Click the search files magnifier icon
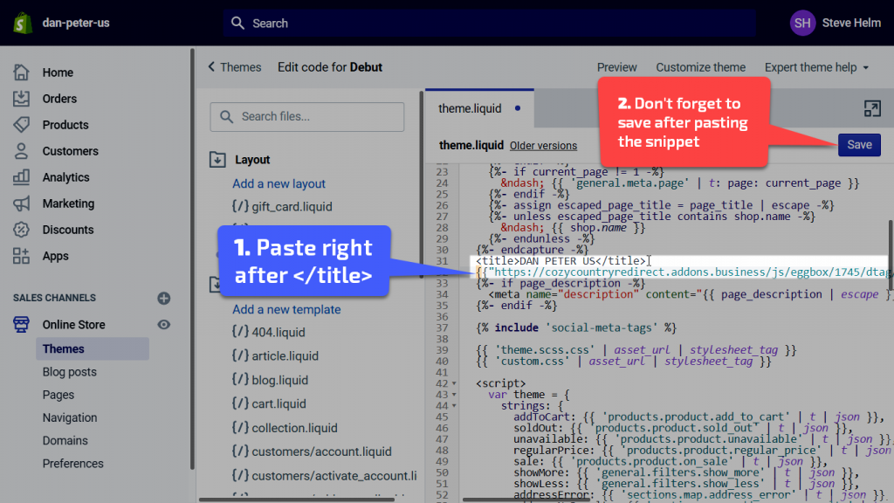This screenshot has width=894, height=503. (x=226, y=116)
